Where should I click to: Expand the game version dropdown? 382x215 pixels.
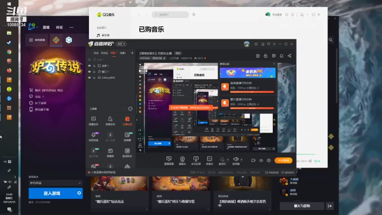pyautogui.click(x=55, y=183)
